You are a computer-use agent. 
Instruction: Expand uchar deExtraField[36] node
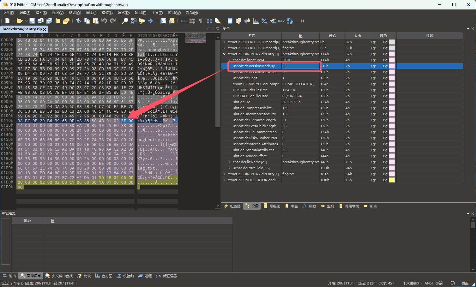(x=230, y=168)
